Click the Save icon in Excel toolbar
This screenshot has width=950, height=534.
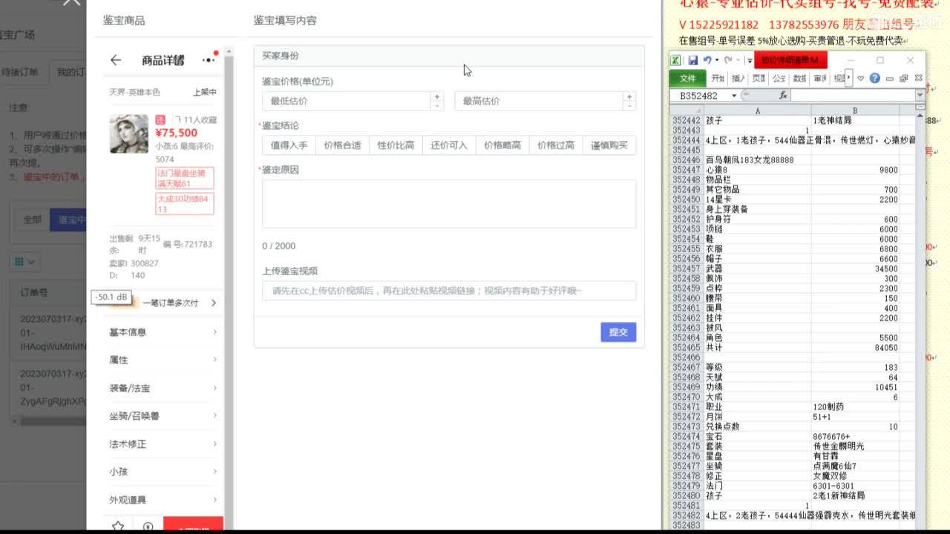[x=693, y=60]
